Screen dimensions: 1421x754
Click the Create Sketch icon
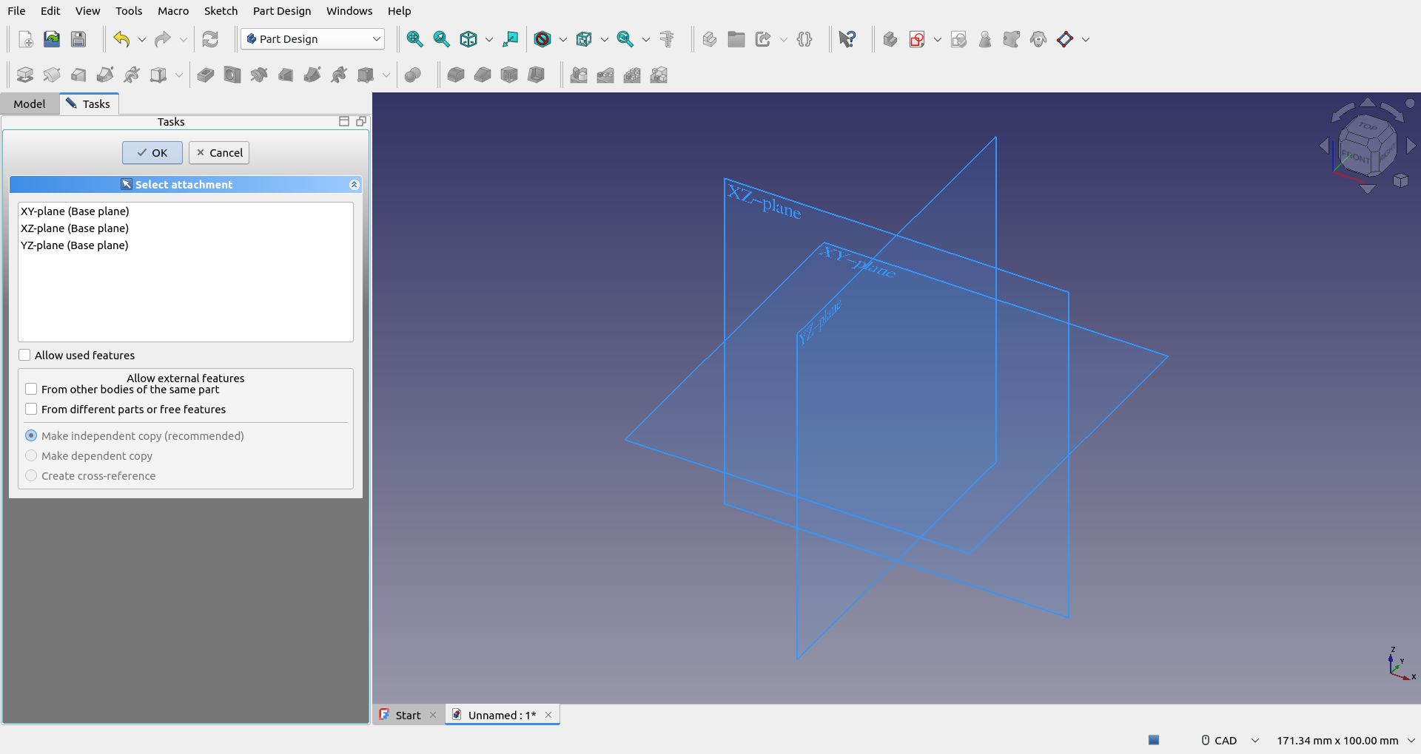pyautogui.click(x=917, y=39)
